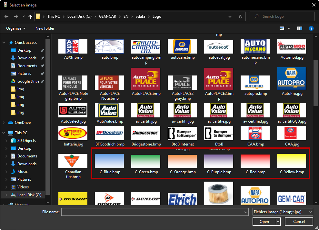This screenshot has width=319, height=230.
Task: Click the Open button
Action: pos(264,222)
